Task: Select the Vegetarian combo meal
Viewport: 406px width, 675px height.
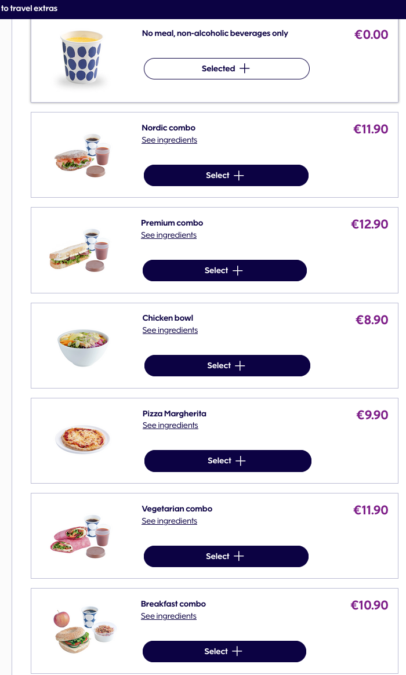Action: point(226,556)
